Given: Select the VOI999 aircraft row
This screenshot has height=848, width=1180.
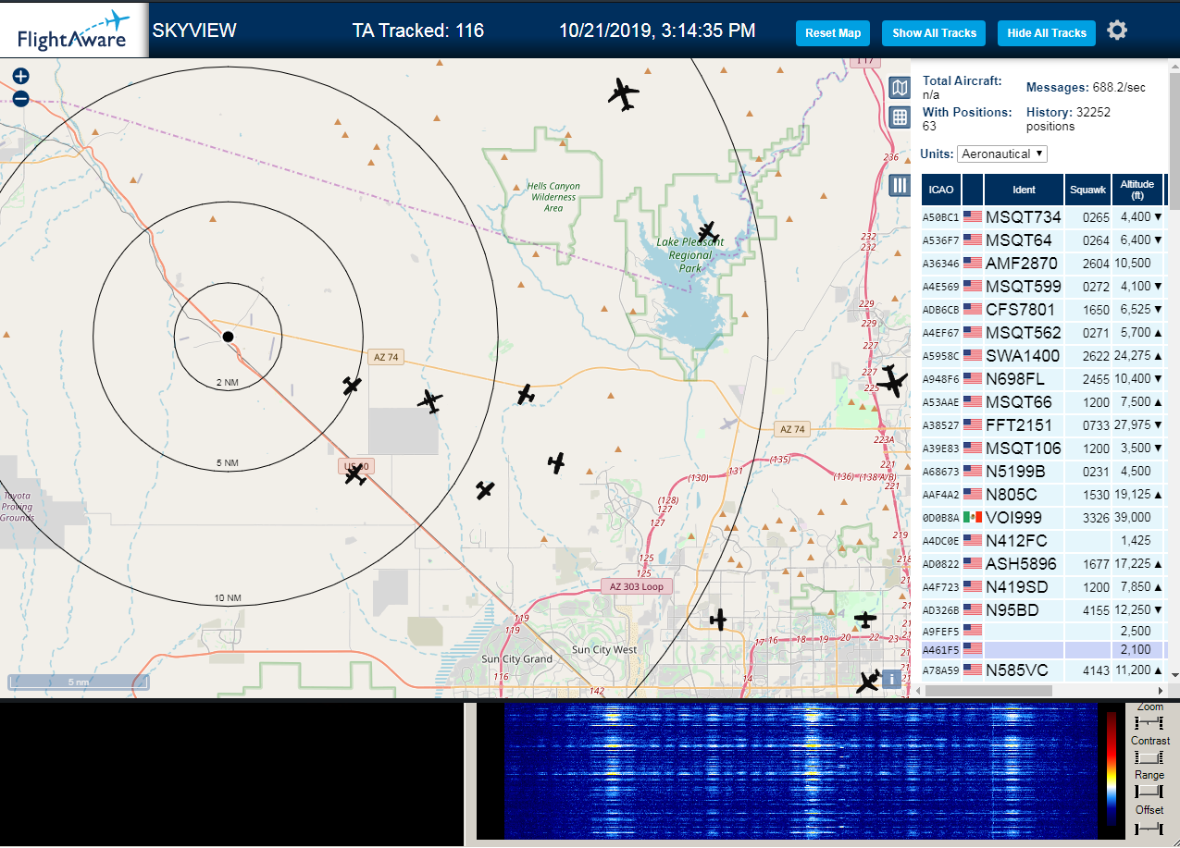Looking at the screenshot, I should (1044, 518).
